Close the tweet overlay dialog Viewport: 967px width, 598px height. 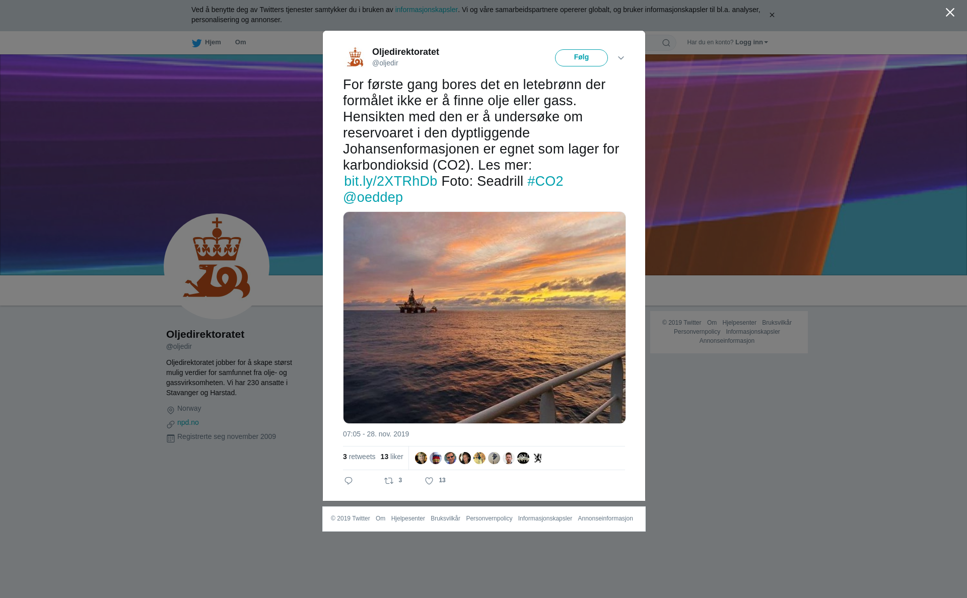click(950, 13)
